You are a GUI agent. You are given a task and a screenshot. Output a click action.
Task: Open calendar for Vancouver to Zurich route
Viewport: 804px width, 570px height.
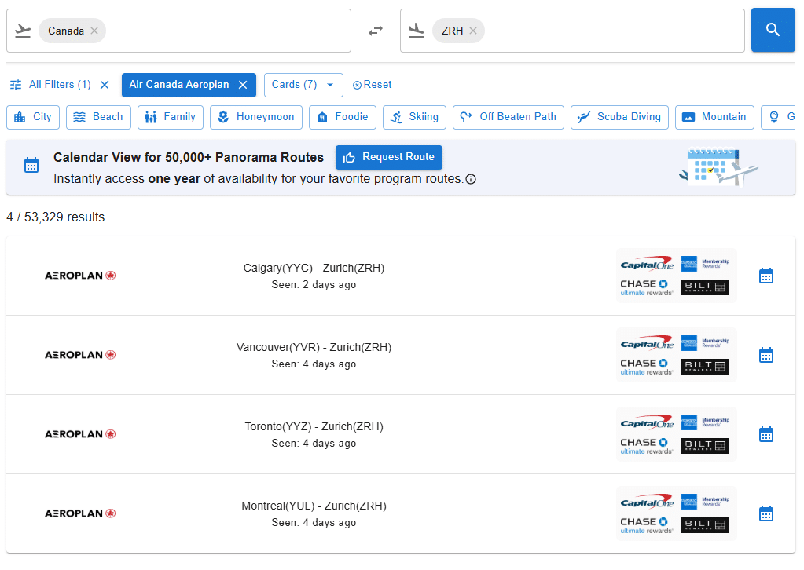pyautogui.click(x=766, y=355)
